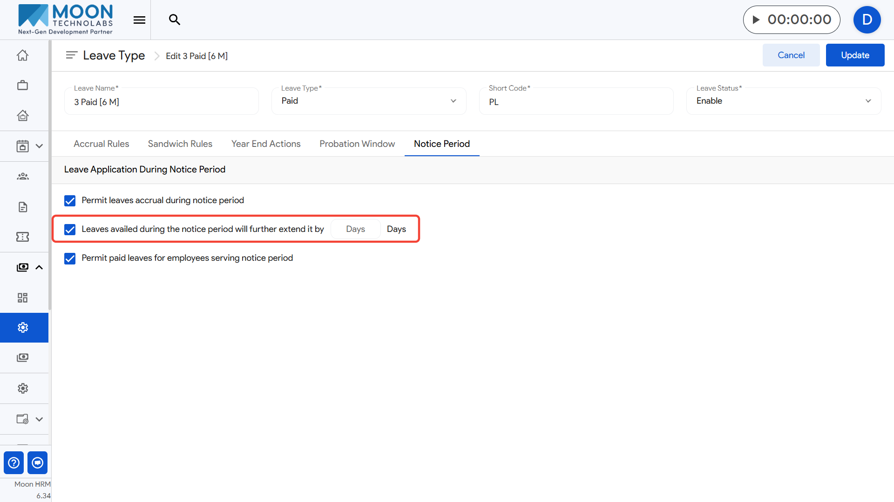The height and width of the screenshot is (502, 894).
Task: Open the hamburger menu icon
Action: pos(139,20)
